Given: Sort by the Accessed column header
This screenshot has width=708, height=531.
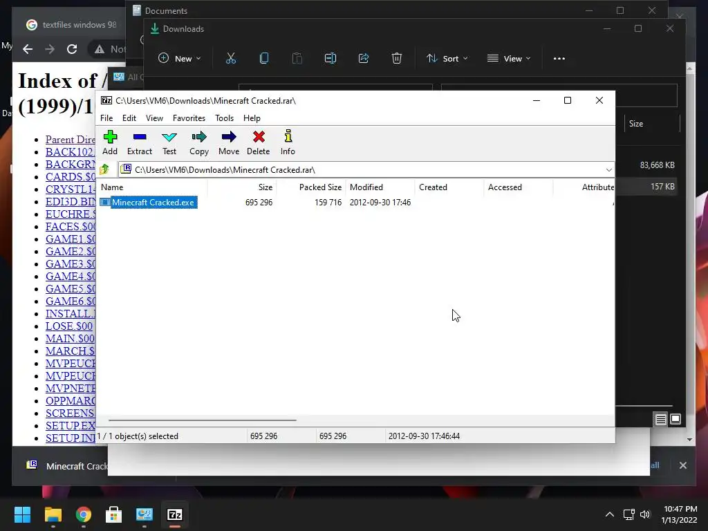Looking at the screenshot, I should tap(519, 187).
